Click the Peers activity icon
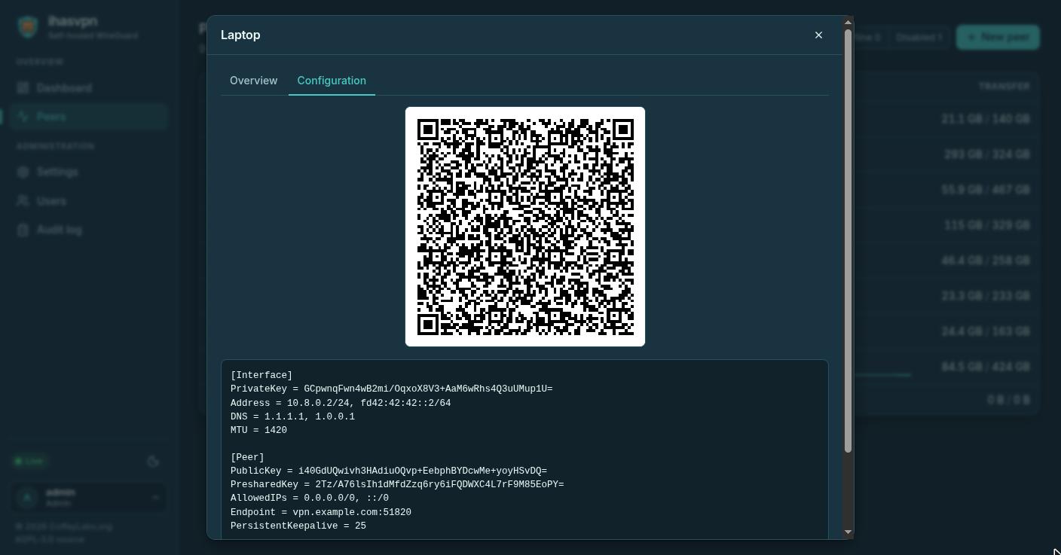The height and width of the screenshot is (555, 1061). (x=23, y=117)
